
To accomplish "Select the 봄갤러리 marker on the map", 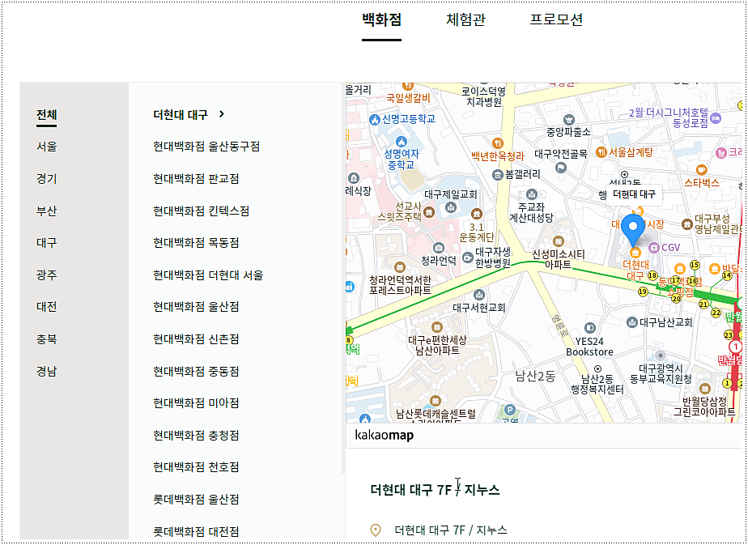I will [x=497, y=176].
